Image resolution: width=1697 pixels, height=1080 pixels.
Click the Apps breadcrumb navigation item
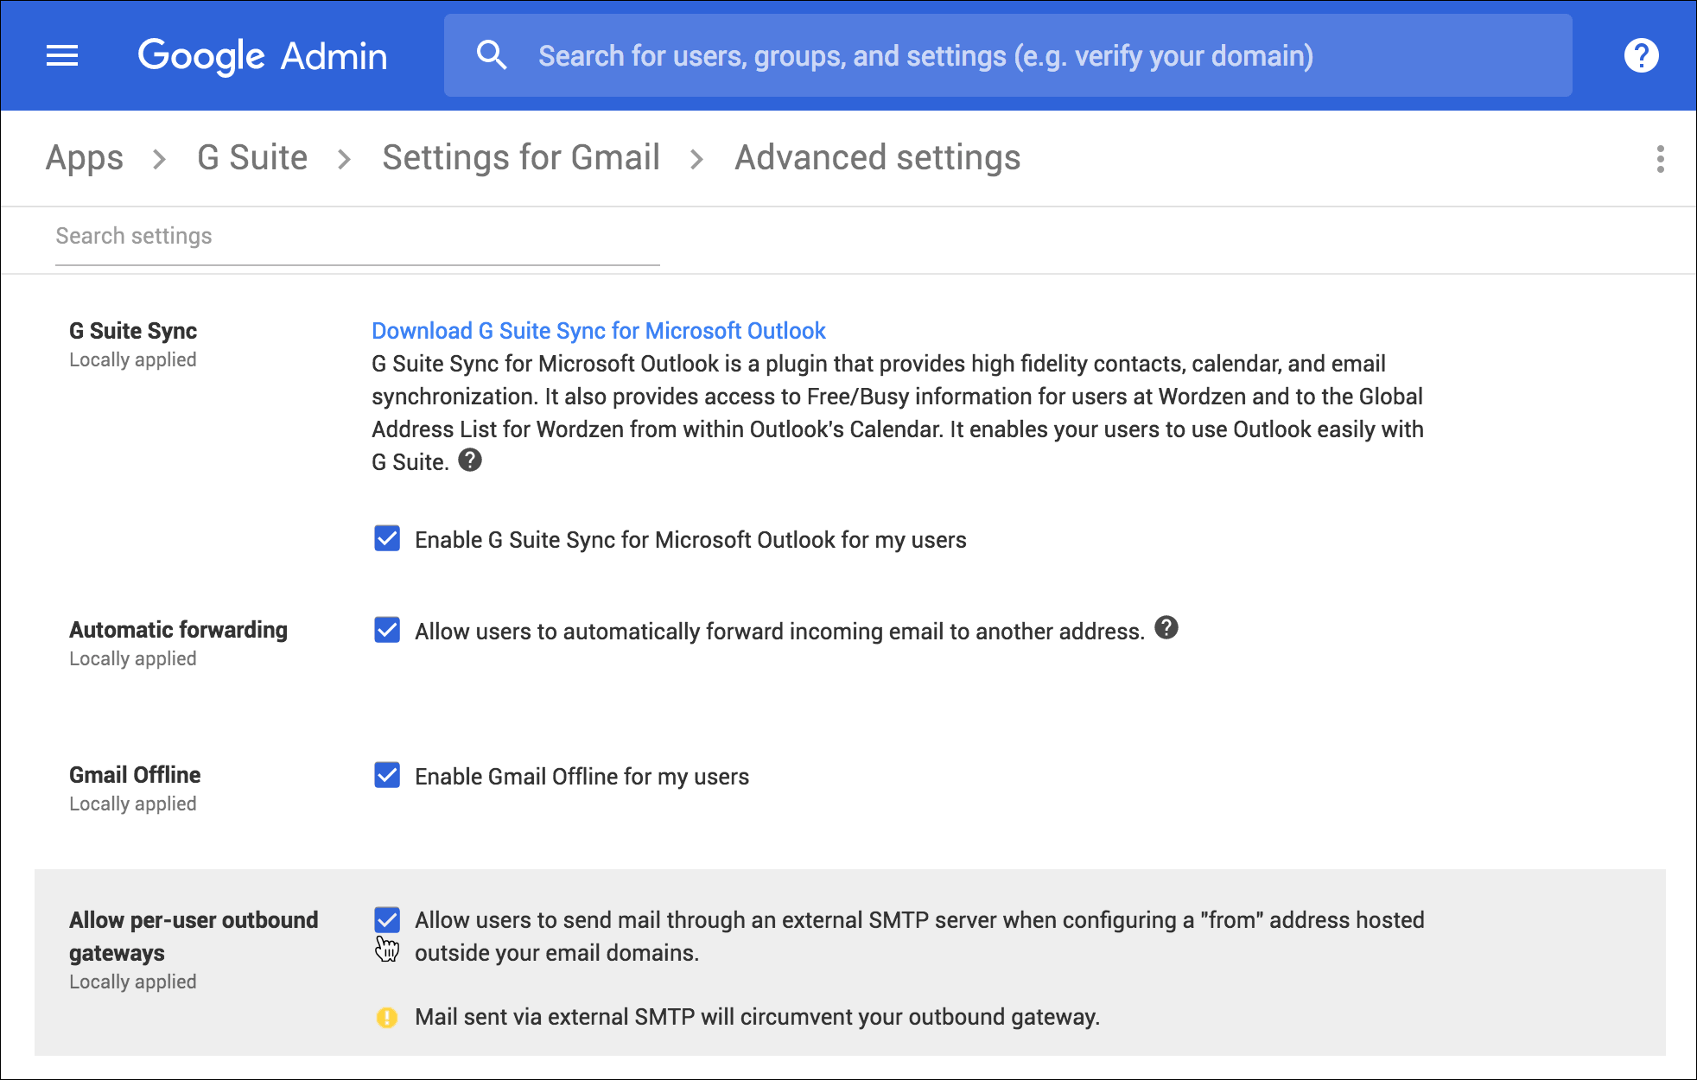83,157
